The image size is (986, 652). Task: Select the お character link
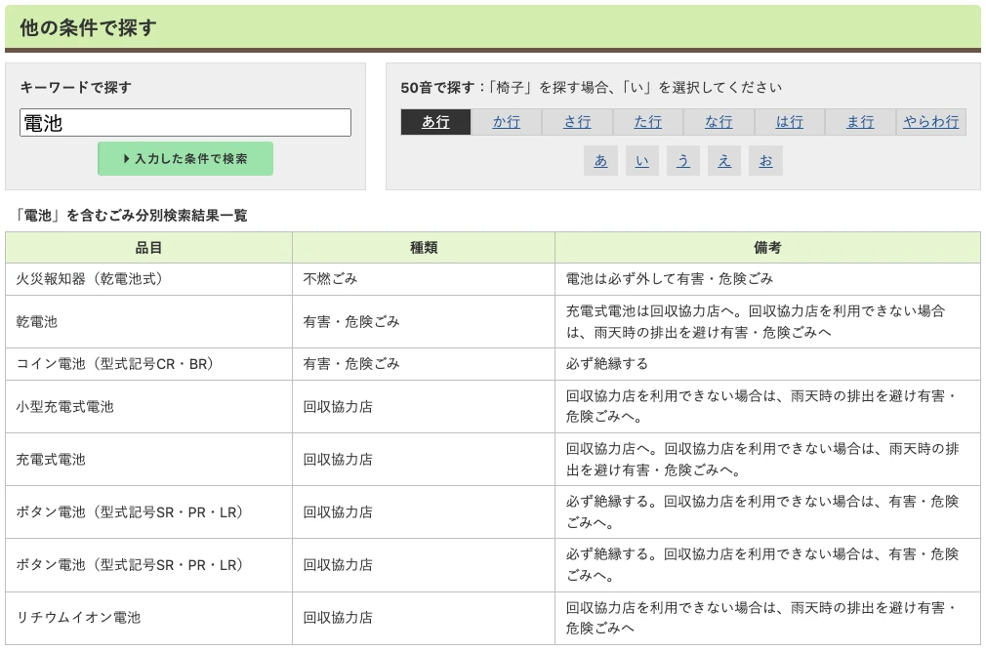pos(764,160)
